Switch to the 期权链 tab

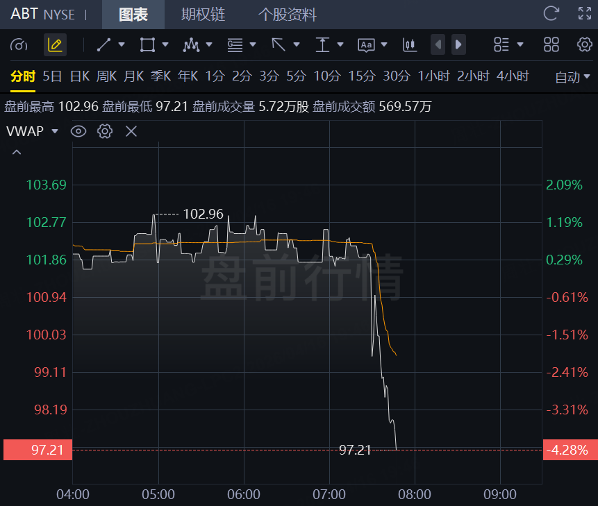click(203, 15)
